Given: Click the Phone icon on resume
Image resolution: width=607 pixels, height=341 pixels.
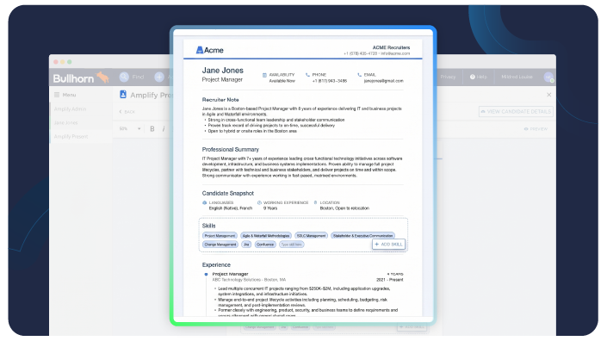Looking at the screenshot, I should pyautogui.click(x=307, y=75).
